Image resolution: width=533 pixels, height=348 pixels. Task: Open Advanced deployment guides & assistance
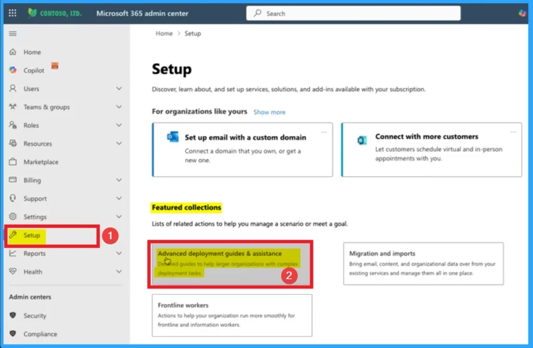pos(230,264)
